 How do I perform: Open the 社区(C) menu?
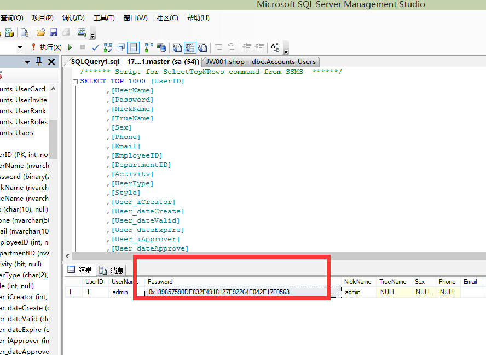167,18
